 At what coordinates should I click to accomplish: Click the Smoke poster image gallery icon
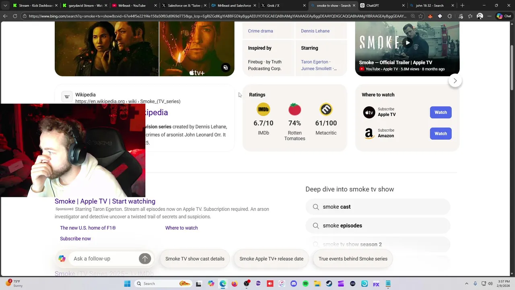[x=226, y=68]
